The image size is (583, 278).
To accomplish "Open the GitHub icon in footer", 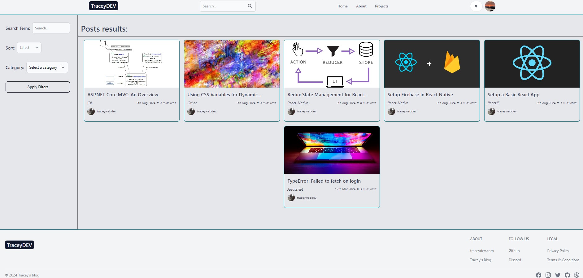I will coord(567,275).
